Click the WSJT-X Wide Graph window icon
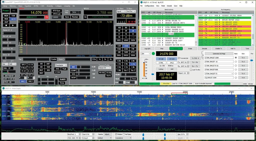 point(3,88)
